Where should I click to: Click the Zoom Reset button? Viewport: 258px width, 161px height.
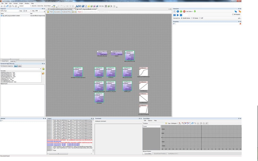47,6
